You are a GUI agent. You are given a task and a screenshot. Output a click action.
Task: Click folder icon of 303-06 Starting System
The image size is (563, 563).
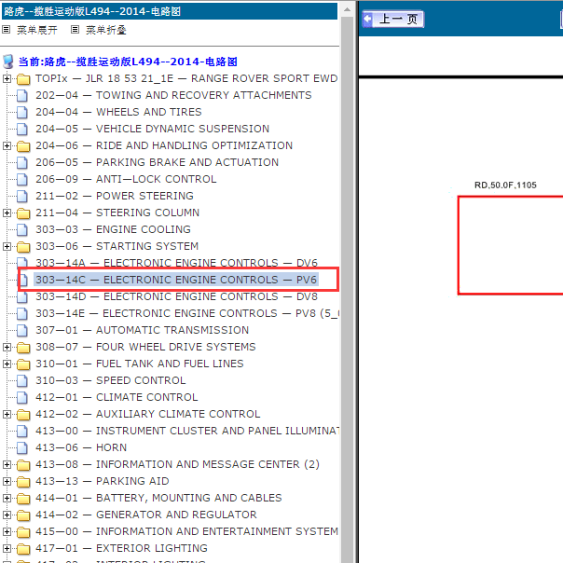(23, 247)
